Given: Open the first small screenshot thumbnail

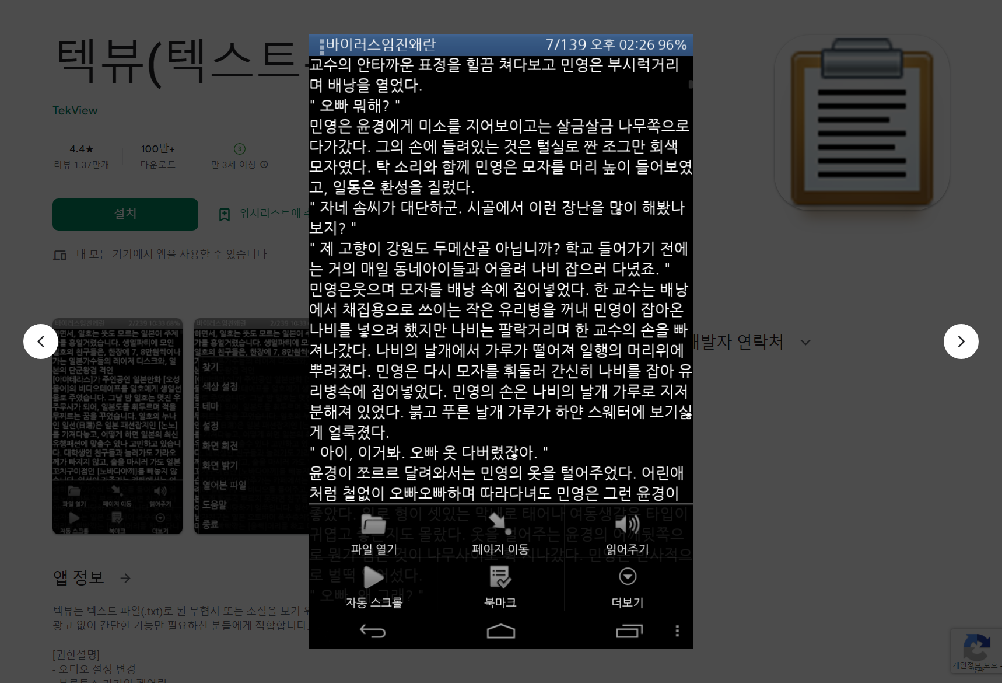Looking at the screenshot, I should click(117, 426).
